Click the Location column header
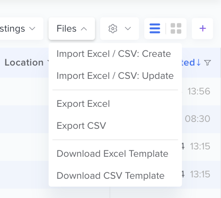221x198 pixels. (x=24, y=62)
